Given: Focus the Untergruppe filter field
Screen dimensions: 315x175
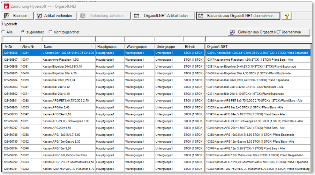Looking at the screenshot, I should tap(168, 39).
